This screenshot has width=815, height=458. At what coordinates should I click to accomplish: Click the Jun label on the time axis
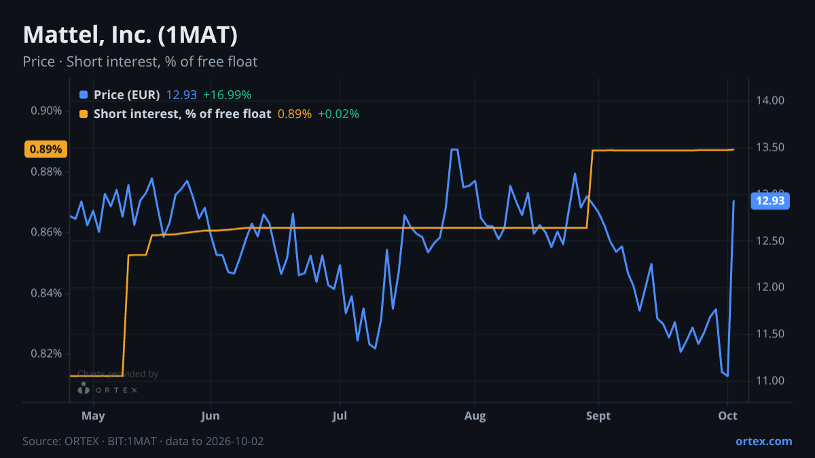(211, 416)
